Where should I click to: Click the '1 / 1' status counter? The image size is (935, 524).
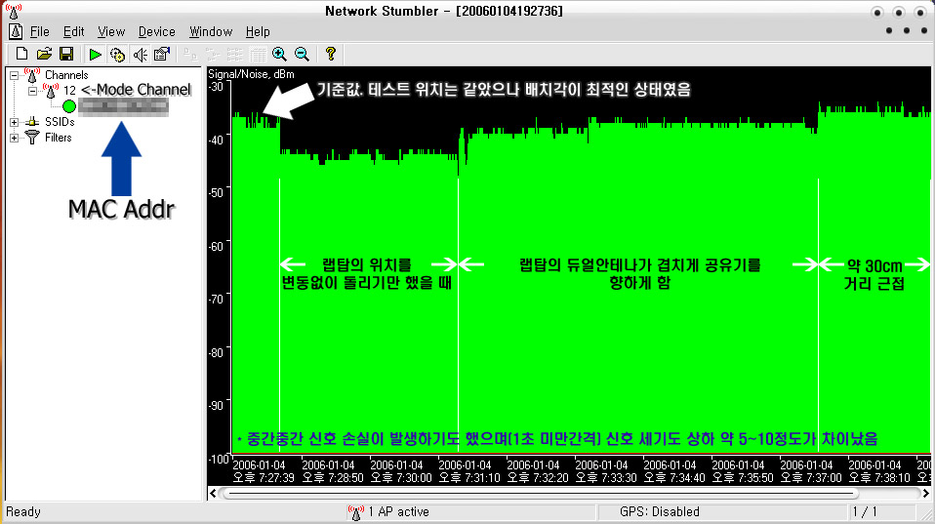tap(865, 511)
